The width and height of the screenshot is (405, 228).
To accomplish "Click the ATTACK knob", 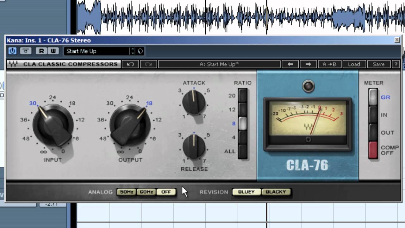I will (x=194, y=102).
